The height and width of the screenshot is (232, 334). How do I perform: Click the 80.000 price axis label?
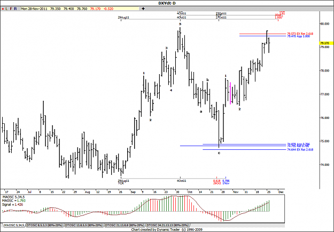(324, 24)
